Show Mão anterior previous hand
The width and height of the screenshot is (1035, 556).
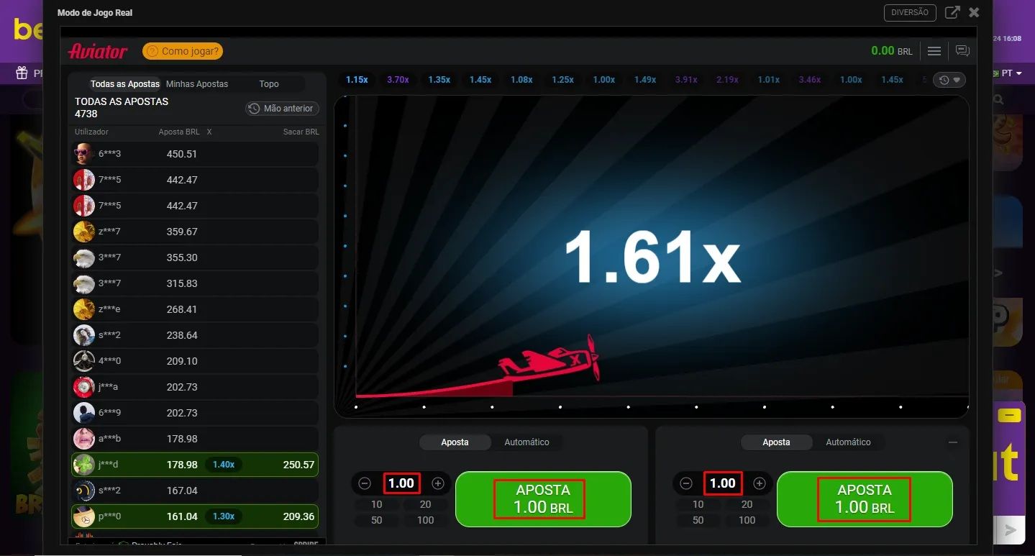(281, 109)
